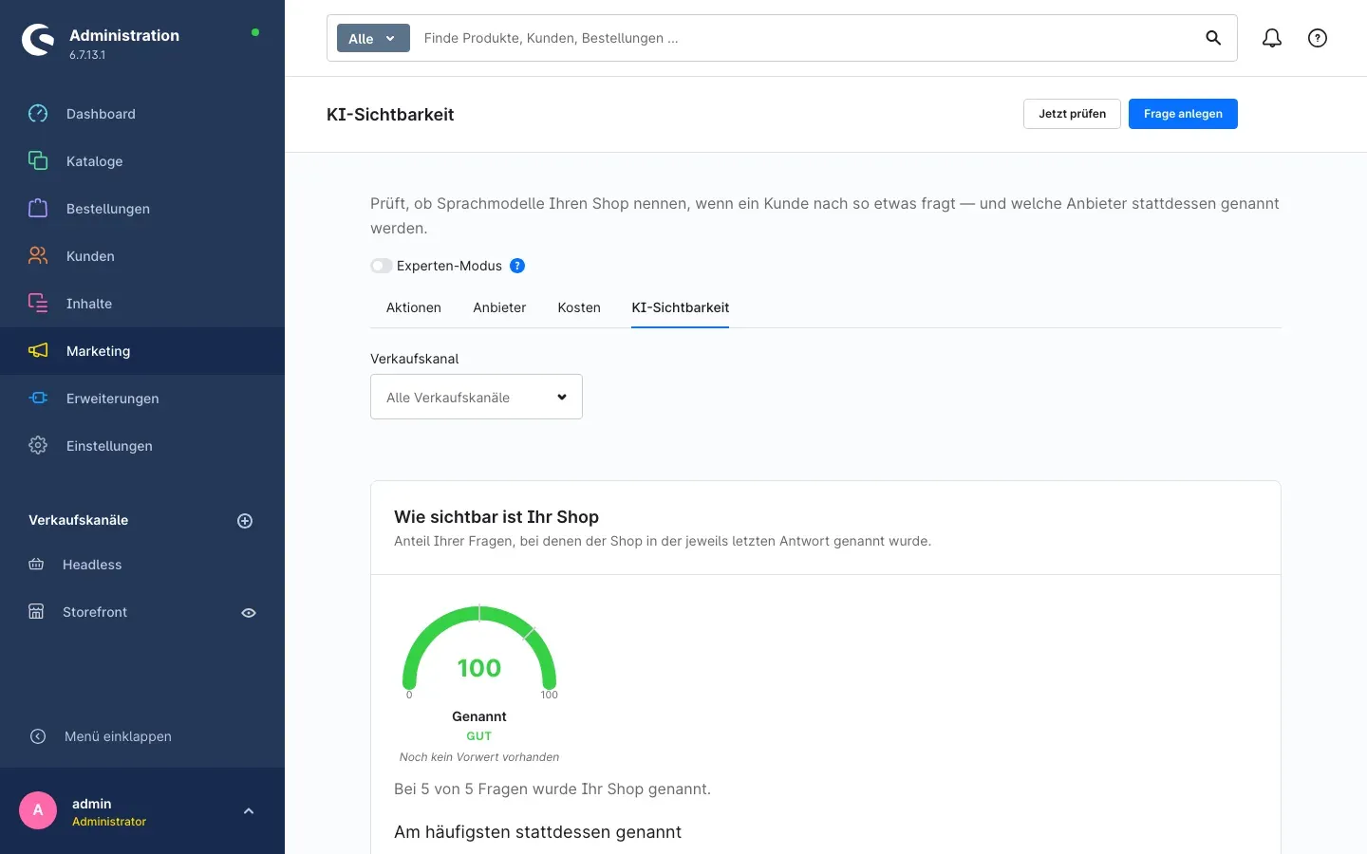Image resolution: width=1367 pixels, height=854 pixels.
Task: Click the Verkaufskanäle section heading
Action: coord(79,520)
